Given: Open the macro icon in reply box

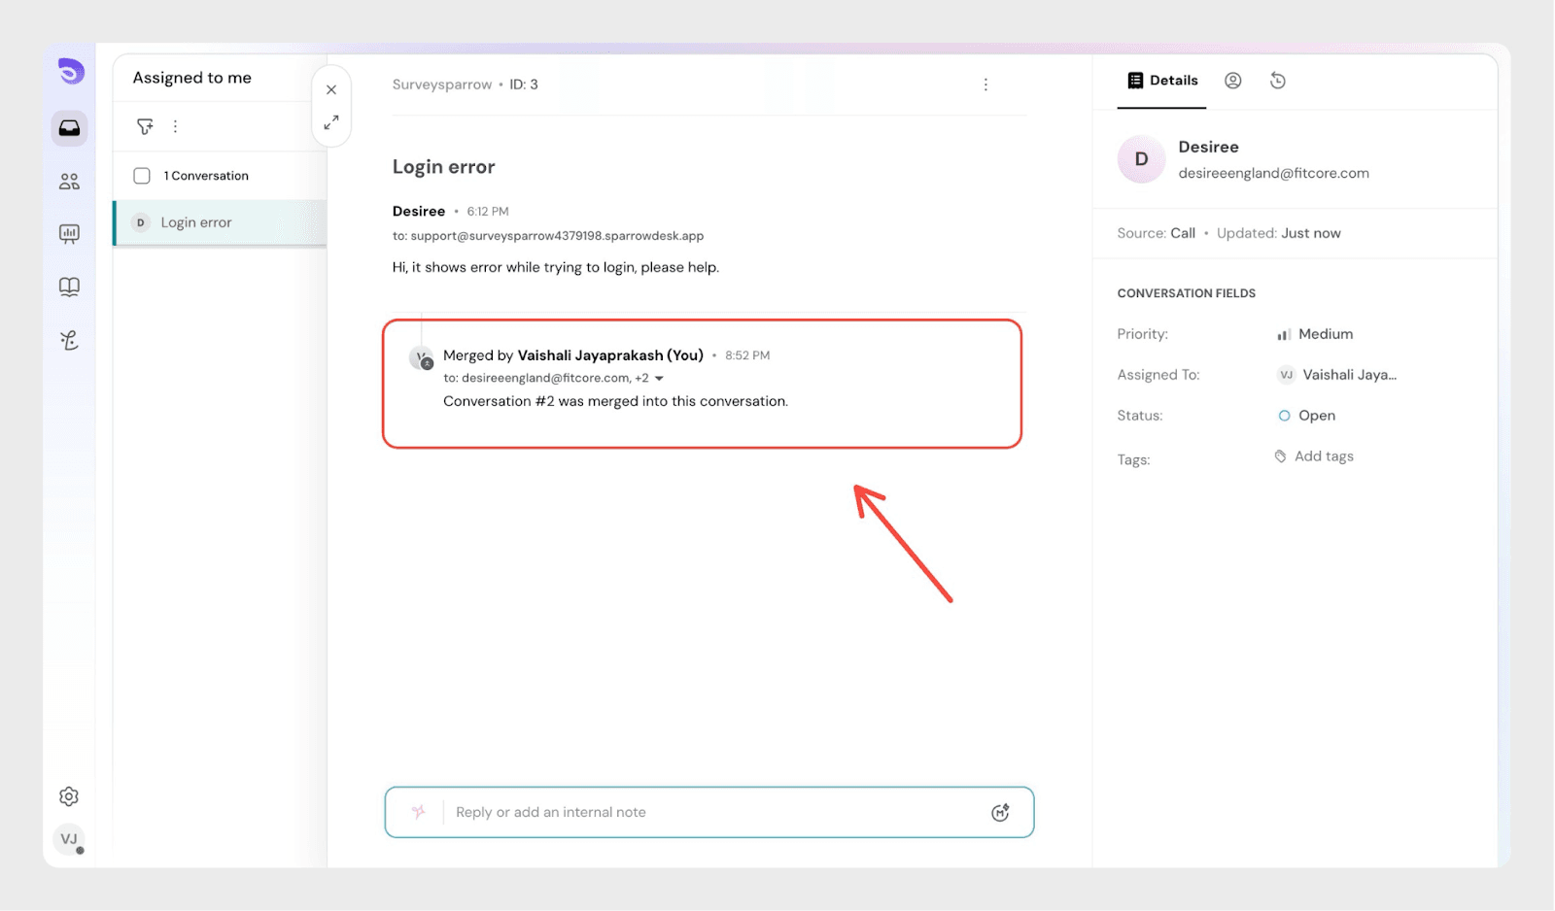Looking at the screenshot, I should [1000, 813].
